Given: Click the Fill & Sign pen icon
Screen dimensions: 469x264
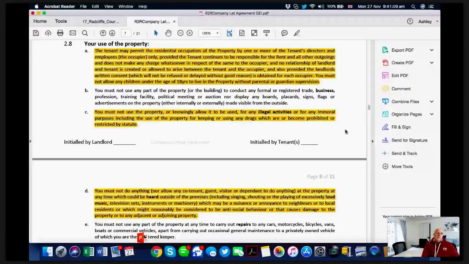Looking at the screenshot, I should click(385, 127).
